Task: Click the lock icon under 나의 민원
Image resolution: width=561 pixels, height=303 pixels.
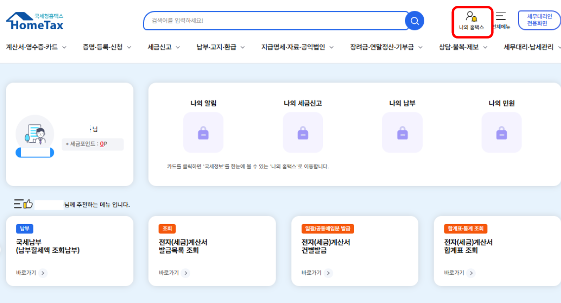Action: point(501,133)
